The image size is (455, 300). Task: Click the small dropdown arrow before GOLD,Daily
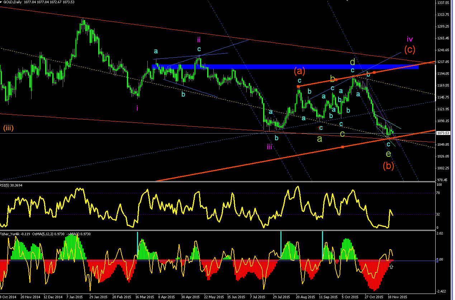pos(1,2)
